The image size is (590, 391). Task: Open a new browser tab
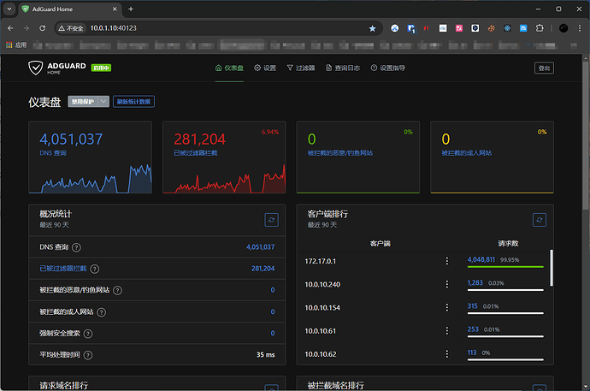pos(131,9)
